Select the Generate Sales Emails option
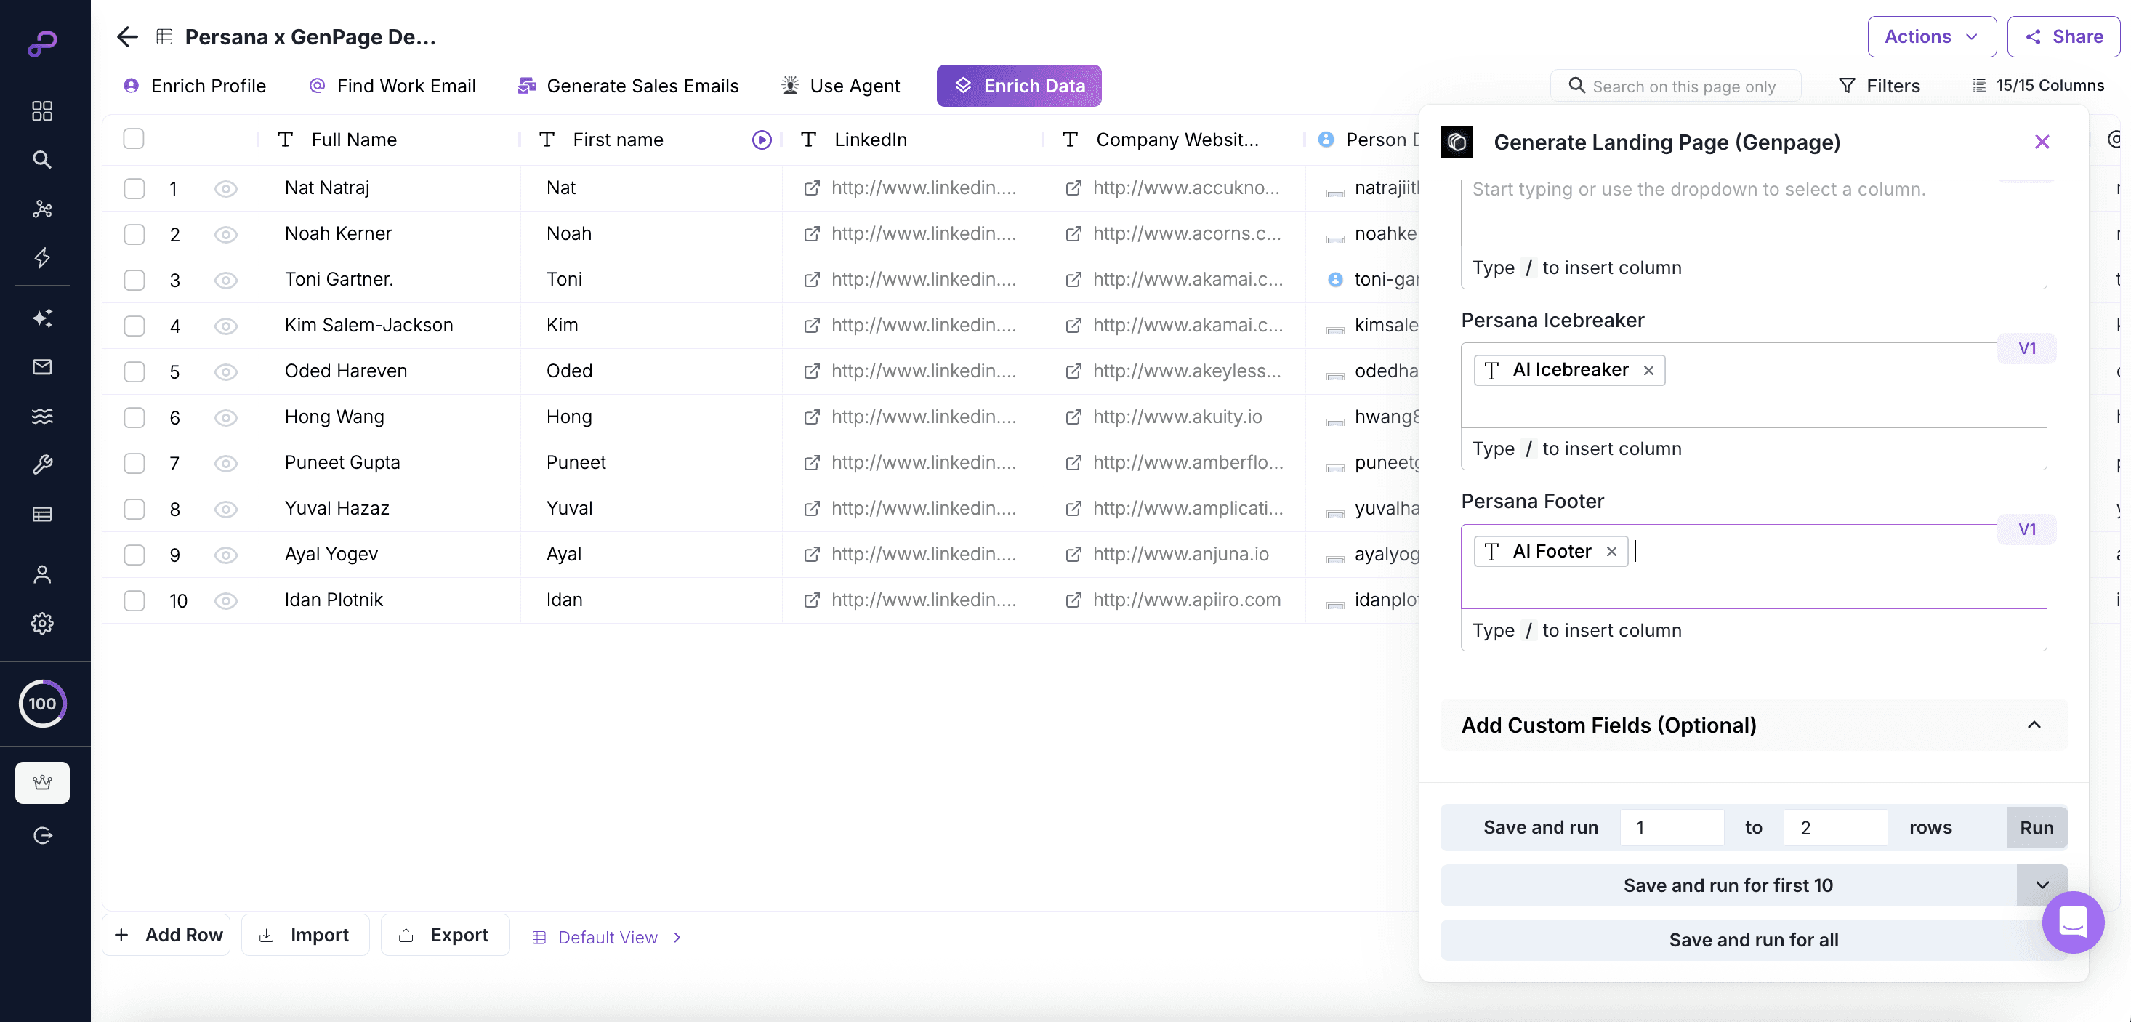 [629, 85]
